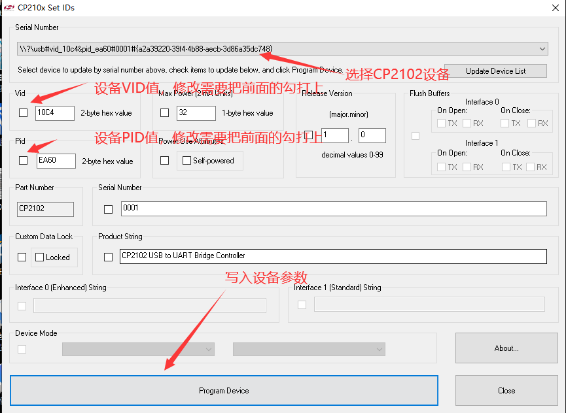The image size is (566, 413).
Task: Toggle Interface 0 (Enhanced) String checkbox
Action: (22, 306)
